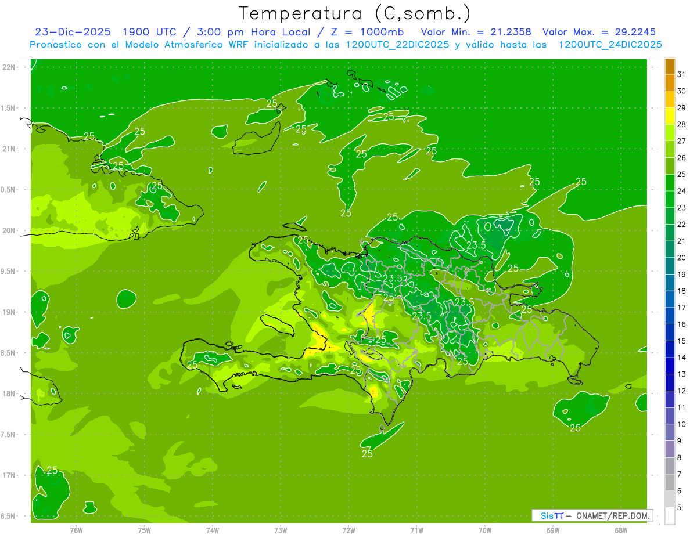Click legend value '28' on the color bar
The image size is (697, 538).
coord(681,124)
